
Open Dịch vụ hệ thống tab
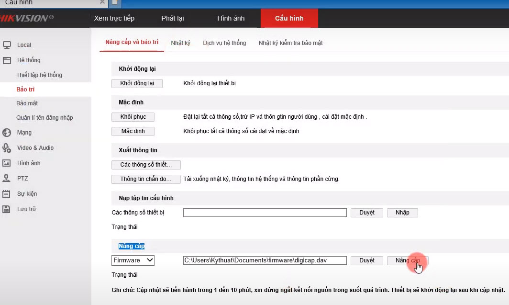click(224, 43)
